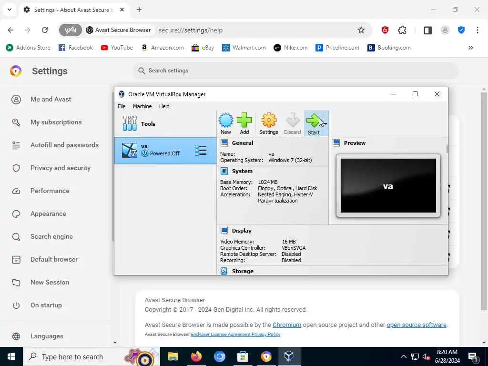Open My subscriptions settings section
This screenshot has height=366, width=488.
coord(56,122)
